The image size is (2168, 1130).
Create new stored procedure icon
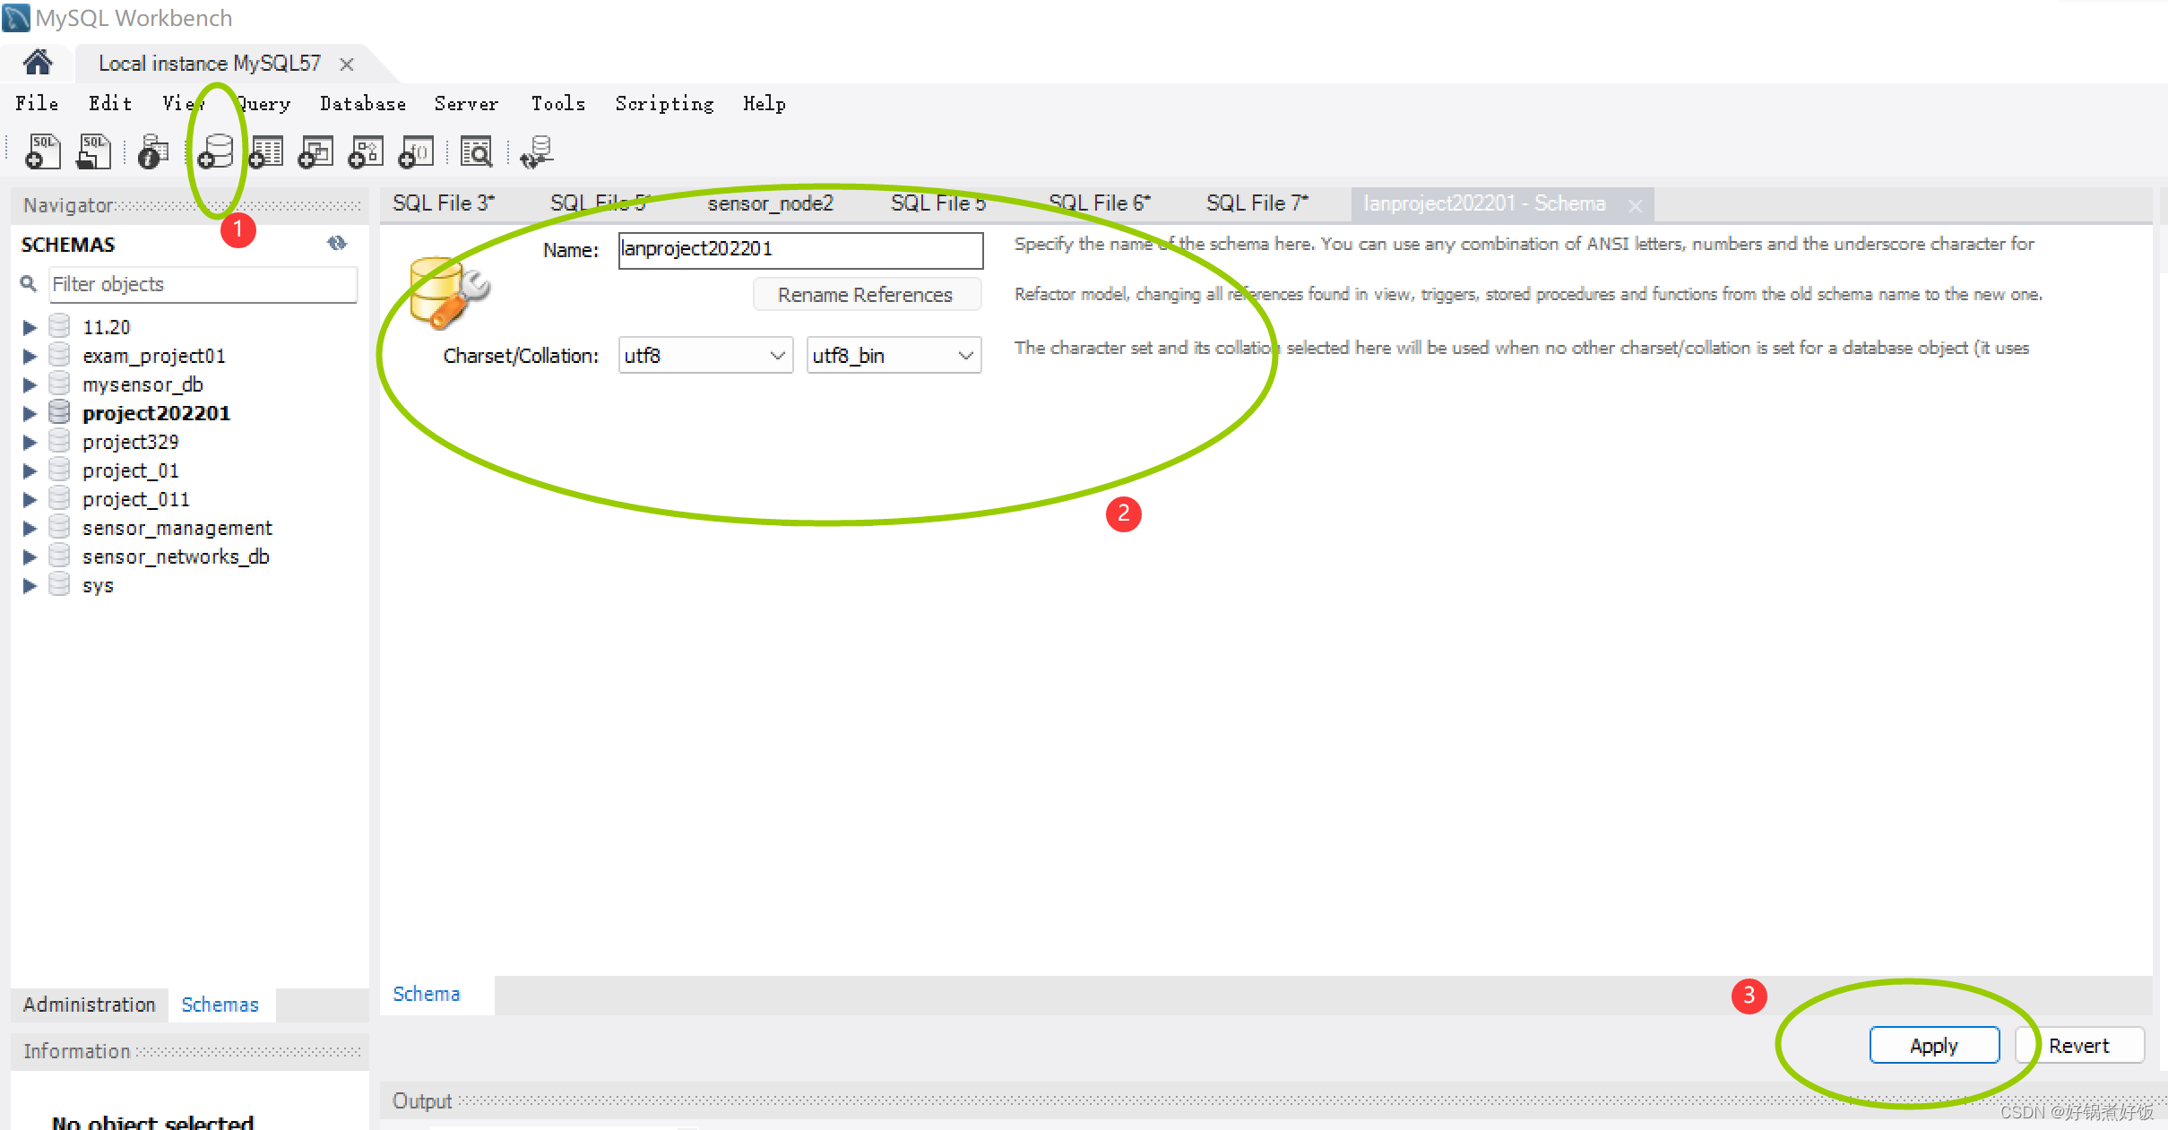pyautogui.click(x=366, y=152)
